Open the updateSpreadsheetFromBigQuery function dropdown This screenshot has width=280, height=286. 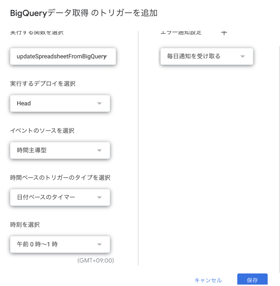63,56
